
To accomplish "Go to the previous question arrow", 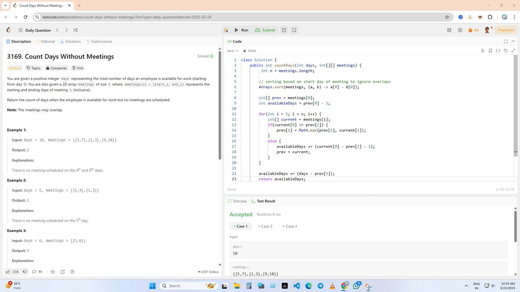I will pos(57,30).
